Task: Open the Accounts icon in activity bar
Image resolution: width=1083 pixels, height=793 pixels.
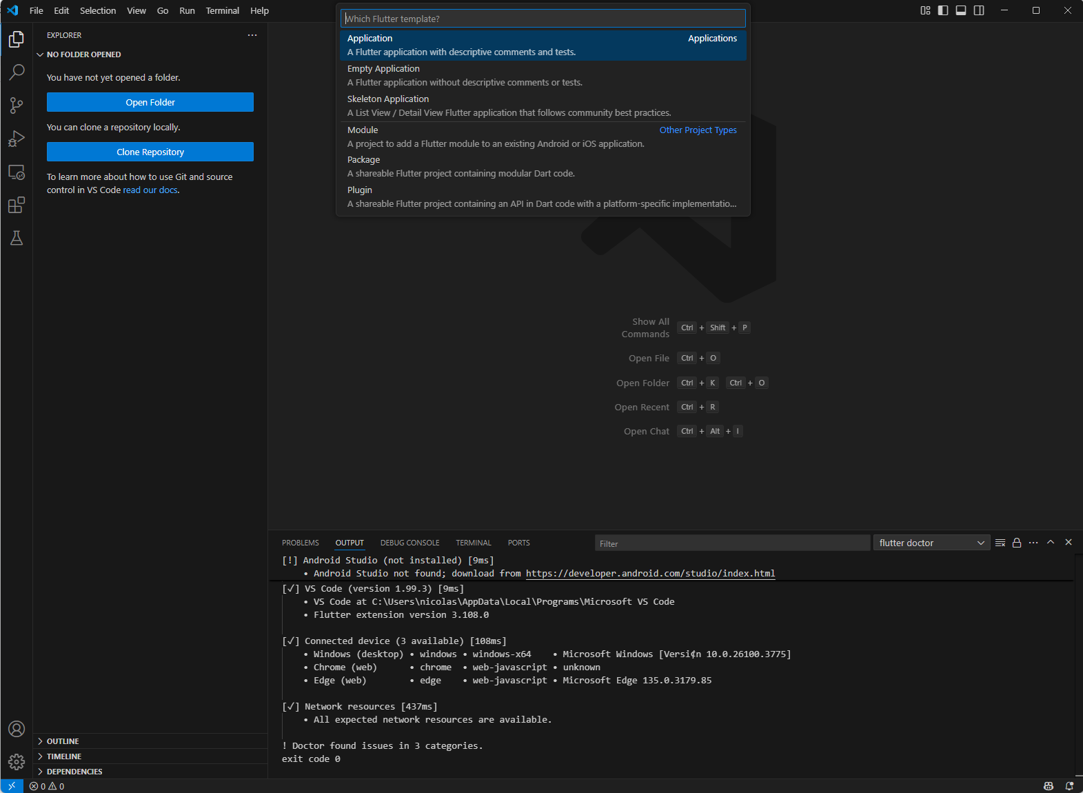Action: pyautogui.click(x=17, y=729)
